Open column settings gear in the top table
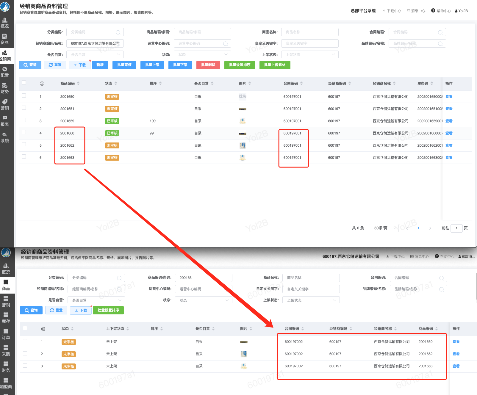Screen dimensions: 477x395 pos(42,84)
